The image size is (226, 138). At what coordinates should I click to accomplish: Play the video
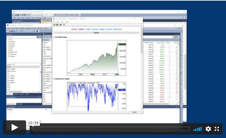[14, 127]
